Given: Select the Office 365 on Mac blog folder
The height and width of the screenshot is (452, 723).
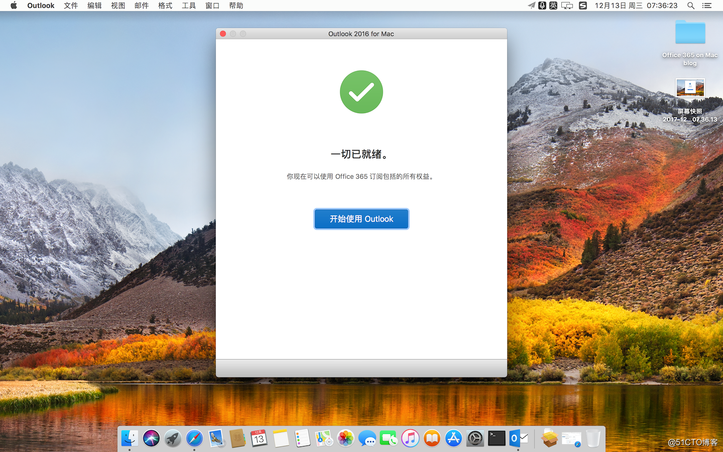Looking at the screenshot, I should [x=690, y=43].
